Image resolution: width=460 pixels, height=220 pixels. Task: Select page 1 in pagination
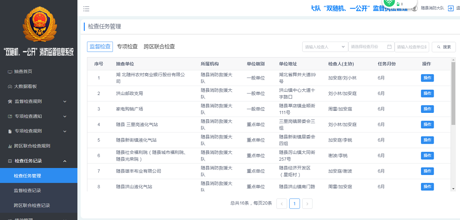coord(294,203)
